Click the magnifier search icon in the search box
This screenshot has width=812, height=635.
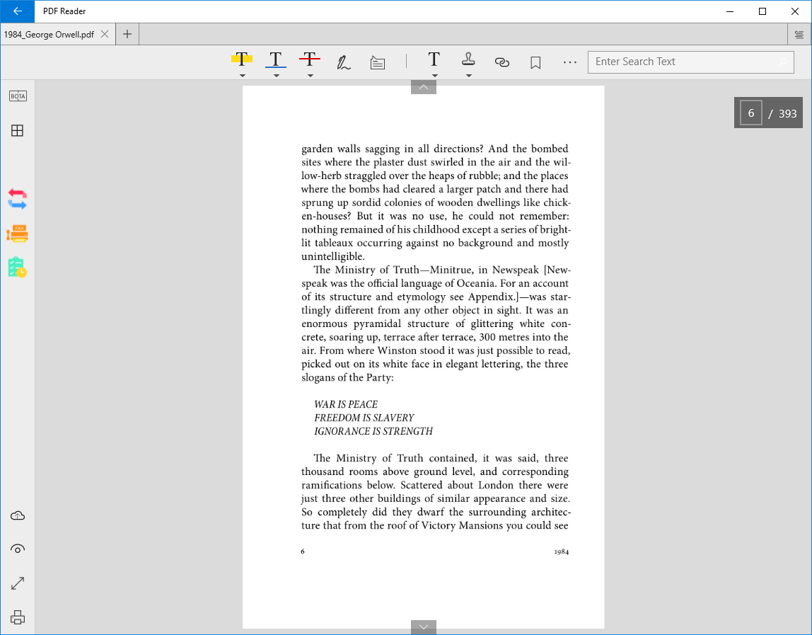pyautogui.click(x=782, y=62)
